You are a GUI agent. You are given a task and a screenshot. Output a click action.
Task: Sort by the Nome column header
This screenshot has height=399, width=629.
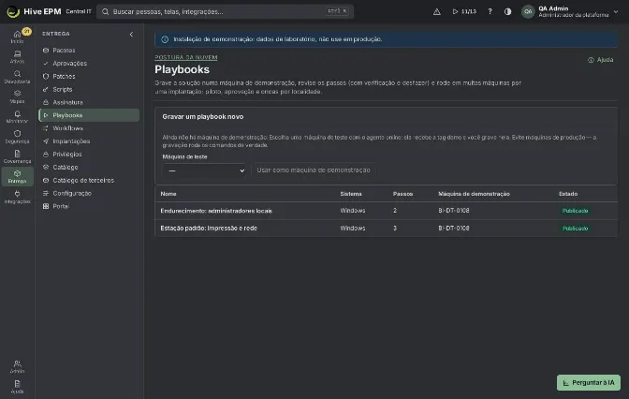168,194
